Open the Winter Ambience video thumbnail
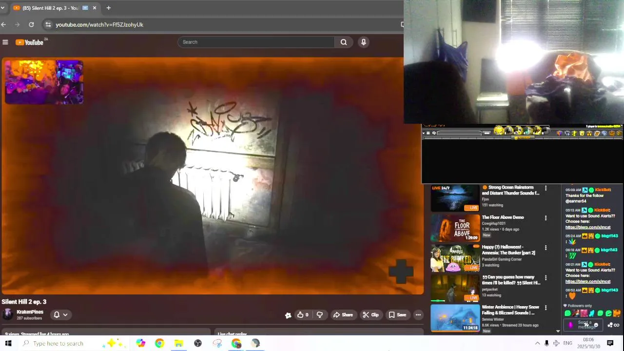The width and height of the screenshot is (624, 351). 455,318
